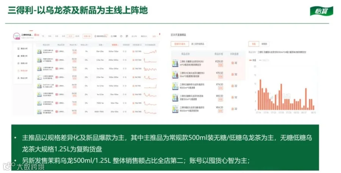The width and height of the screenshot is (341, 173).
Task: Click the small price tag under ¥129.00
Action: click(220, 65)
